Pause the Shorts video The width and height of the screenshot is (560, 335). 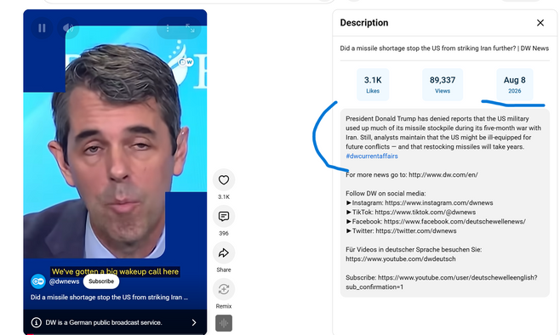point(42,28)
